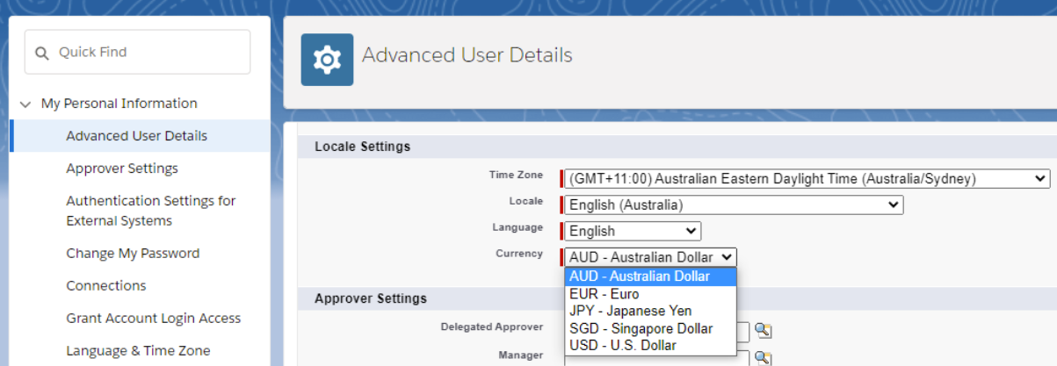Click the Approver Settings section header
Screen dimensions: 1057x366
371,298
